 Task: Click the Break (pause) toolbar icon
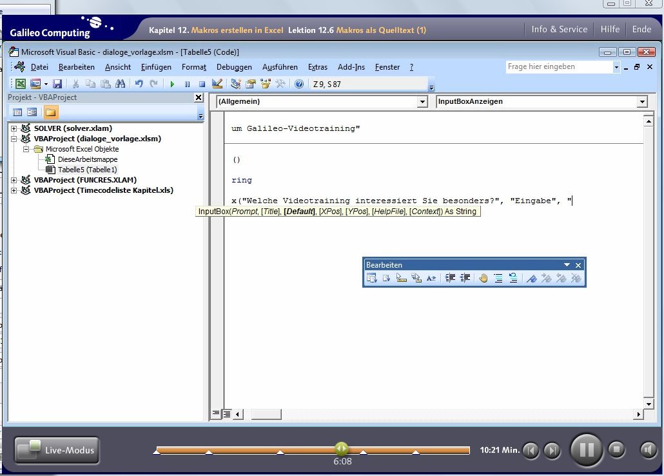pyautogui.click(x=187, y=84)
